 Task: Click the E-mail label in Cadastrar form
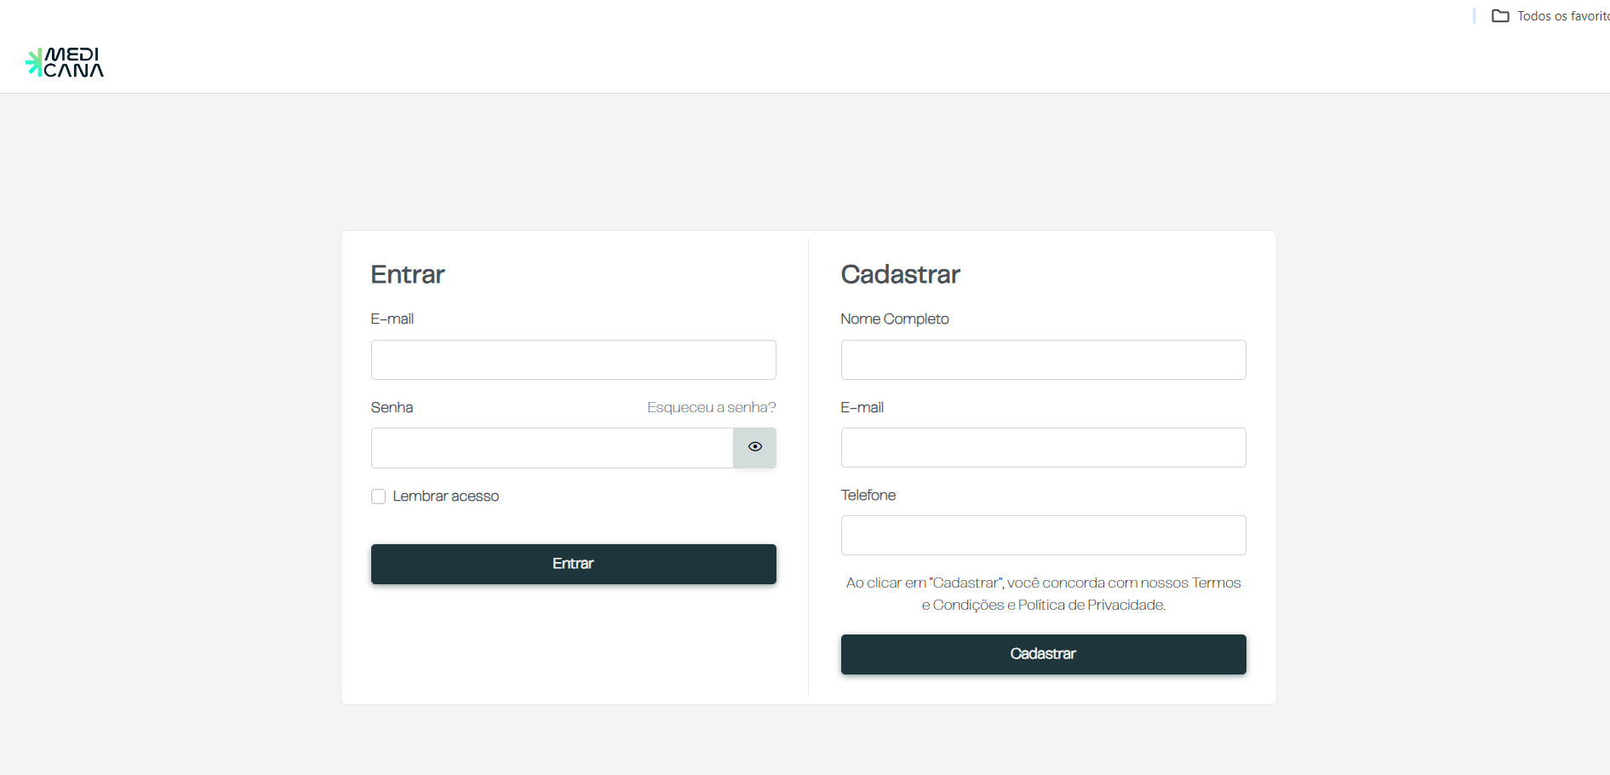coord(862,408)
